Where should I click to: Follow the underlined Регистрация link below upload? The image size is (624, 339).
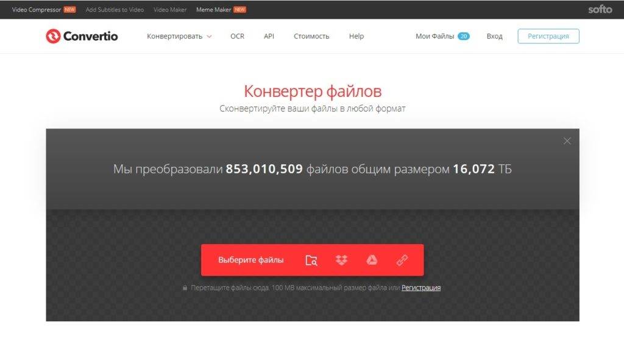(421, 287)
